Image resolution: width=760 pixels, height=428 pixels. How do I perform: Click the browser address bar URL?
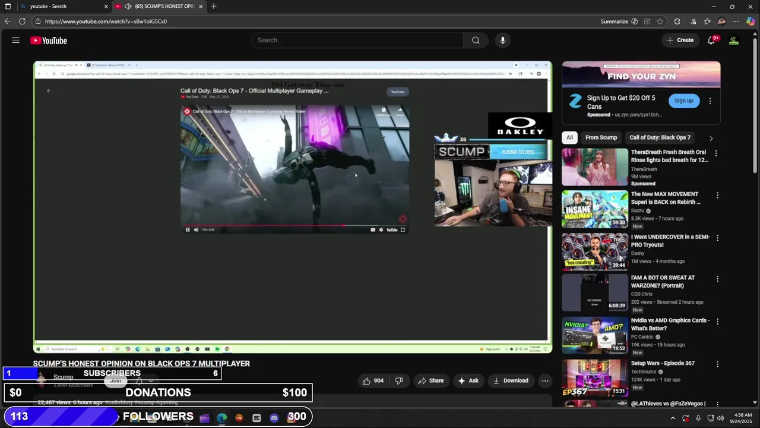[106, 21]
